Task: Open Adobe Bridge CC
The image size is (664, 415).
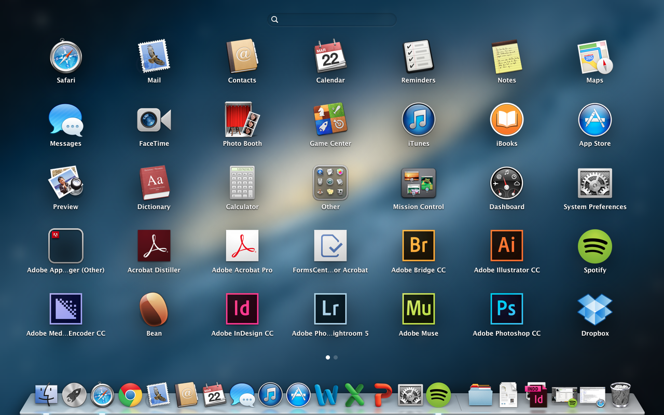Action: pos(419,246)
